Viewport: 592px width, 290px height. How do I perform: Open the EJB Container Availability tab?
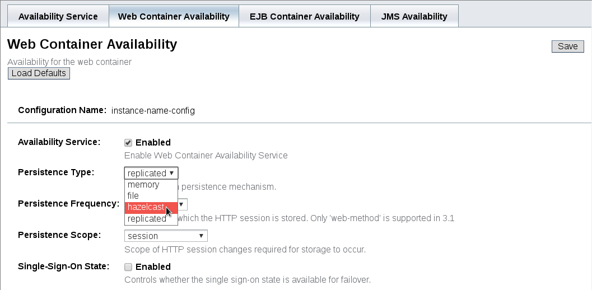(305, 16)
